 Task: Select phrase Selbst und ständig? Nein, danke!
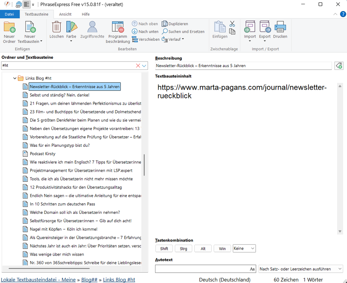[x=60, y=95]
